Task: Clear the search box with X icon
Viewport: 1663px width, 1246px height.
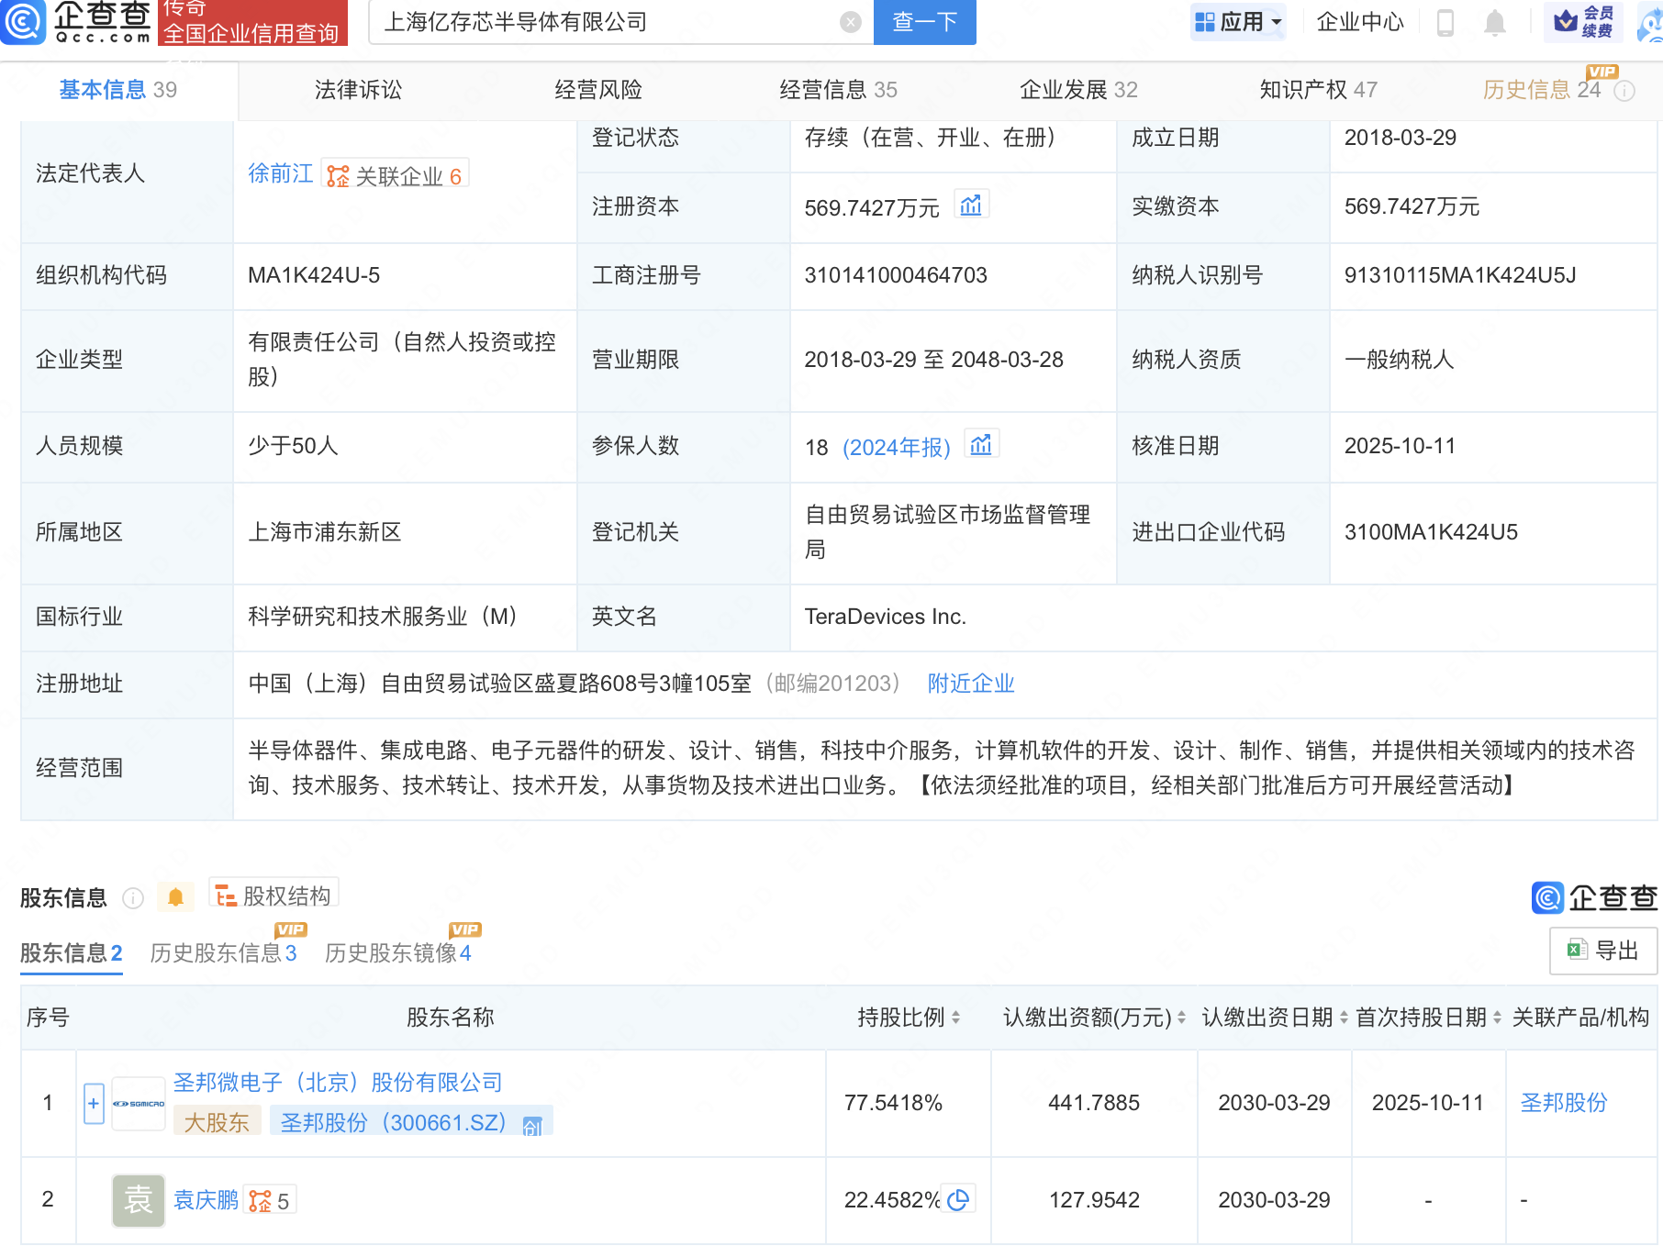Action: (851, 22)
